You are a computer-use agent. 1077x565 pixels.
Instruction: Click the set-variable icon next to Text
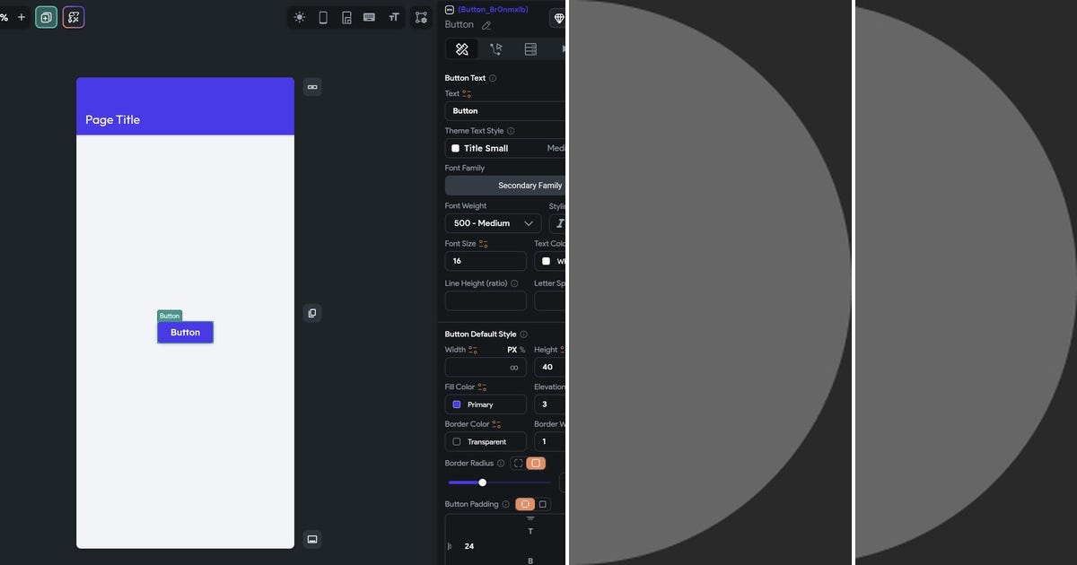[x=467, y=93]
